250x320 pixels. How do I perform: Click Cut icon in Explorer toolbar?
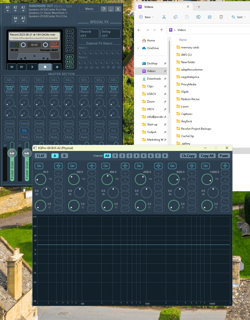click(x=164, y=17)
